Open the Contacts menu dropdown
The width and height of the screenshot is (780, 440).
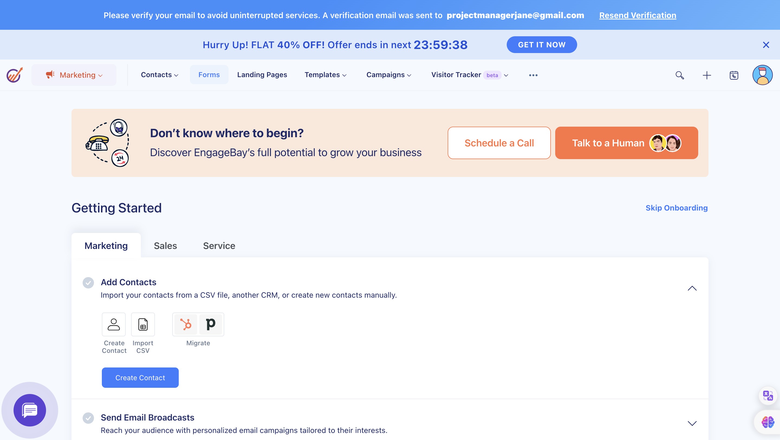click(x=159, y=75)
